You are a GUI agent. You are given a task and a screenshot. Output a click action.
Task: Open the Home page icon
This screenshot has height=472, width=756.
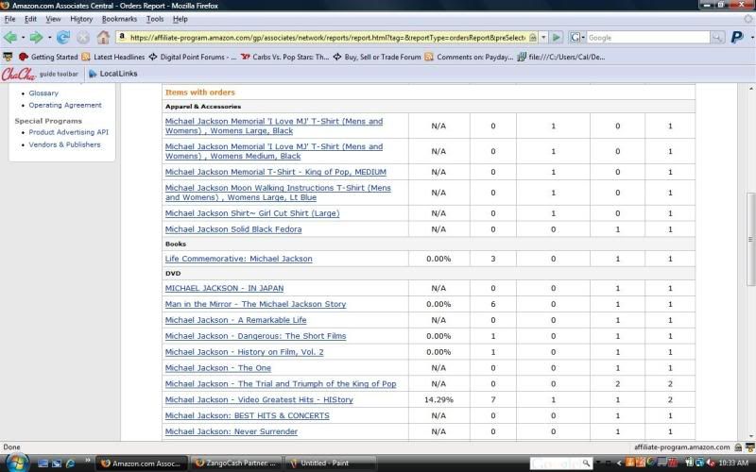pyautogui.click(x=103, y=37)
